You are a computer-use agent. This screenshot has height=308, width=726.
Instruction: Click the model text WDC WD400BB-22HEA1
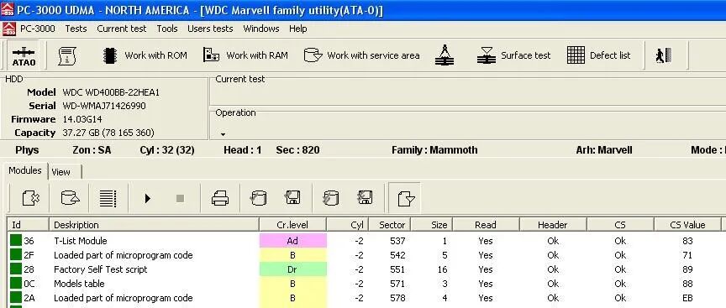(111, 92)
